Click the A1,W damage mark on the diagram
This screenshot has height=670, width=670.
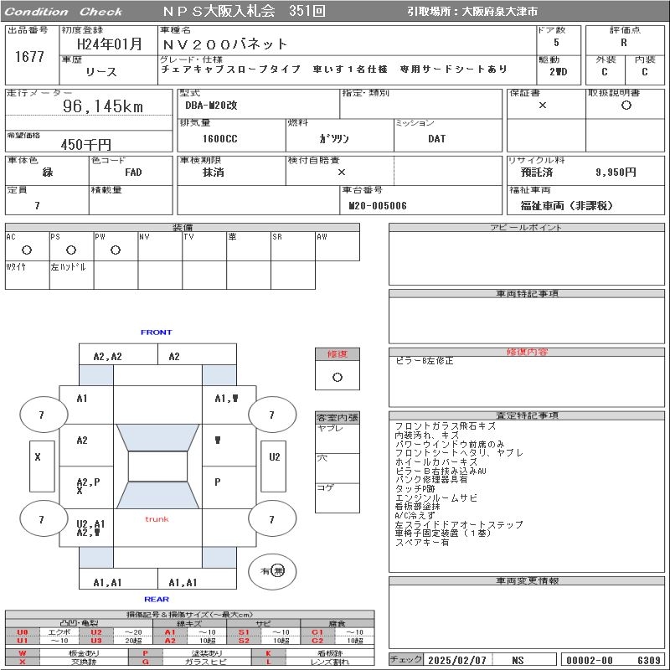coord(226,399)
